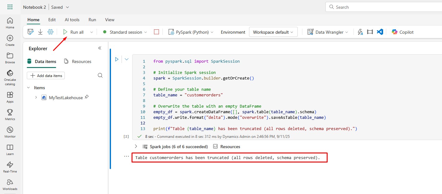Click the download icon in the toolbar
442x194 pixels.
40,32
